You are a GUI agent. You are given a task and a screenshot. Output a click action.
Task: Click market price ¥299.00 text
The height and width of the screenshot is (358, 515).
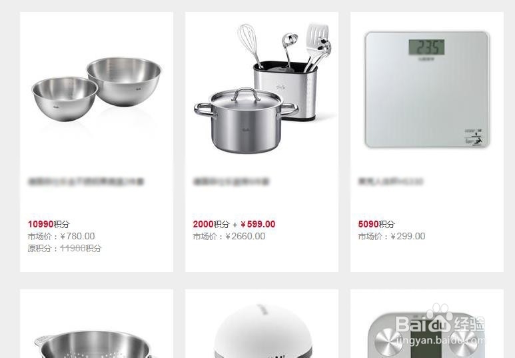pyautogui.click(x=392, y=237)
